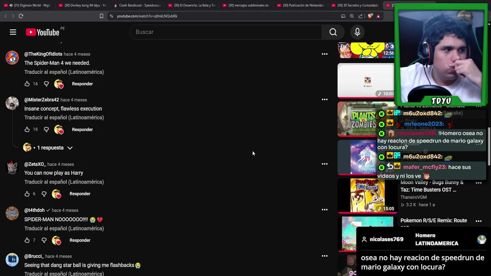The height and width of the screenshot is (276, 491).
Task: Click creator heart on @ZetaXO_ comment
Action: click(56, 194)
